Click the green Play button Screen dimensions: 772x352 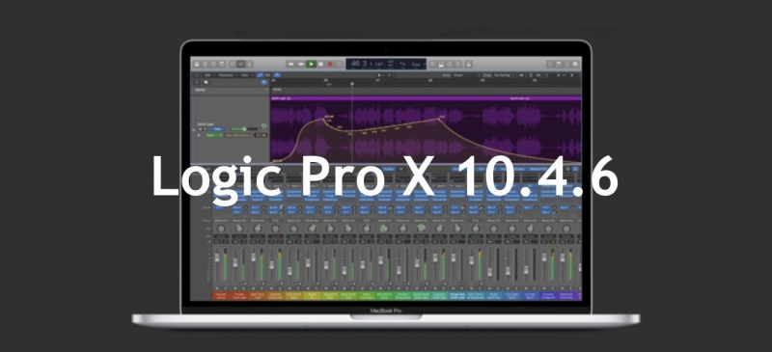pyautogui.click(x=311, y=64)
